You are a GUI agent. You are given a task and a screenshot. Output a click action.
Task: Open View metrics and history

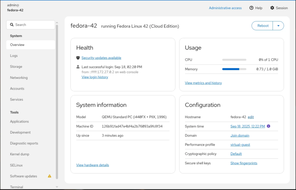click(203, 83)
